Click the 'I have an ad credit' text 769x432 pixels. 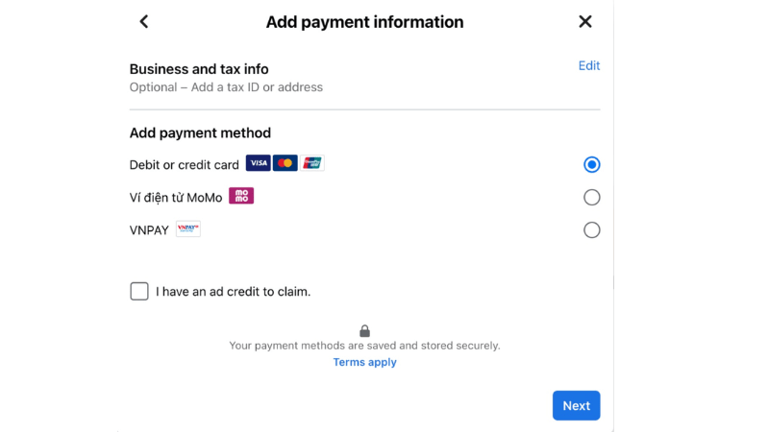(x=233, y=291)
